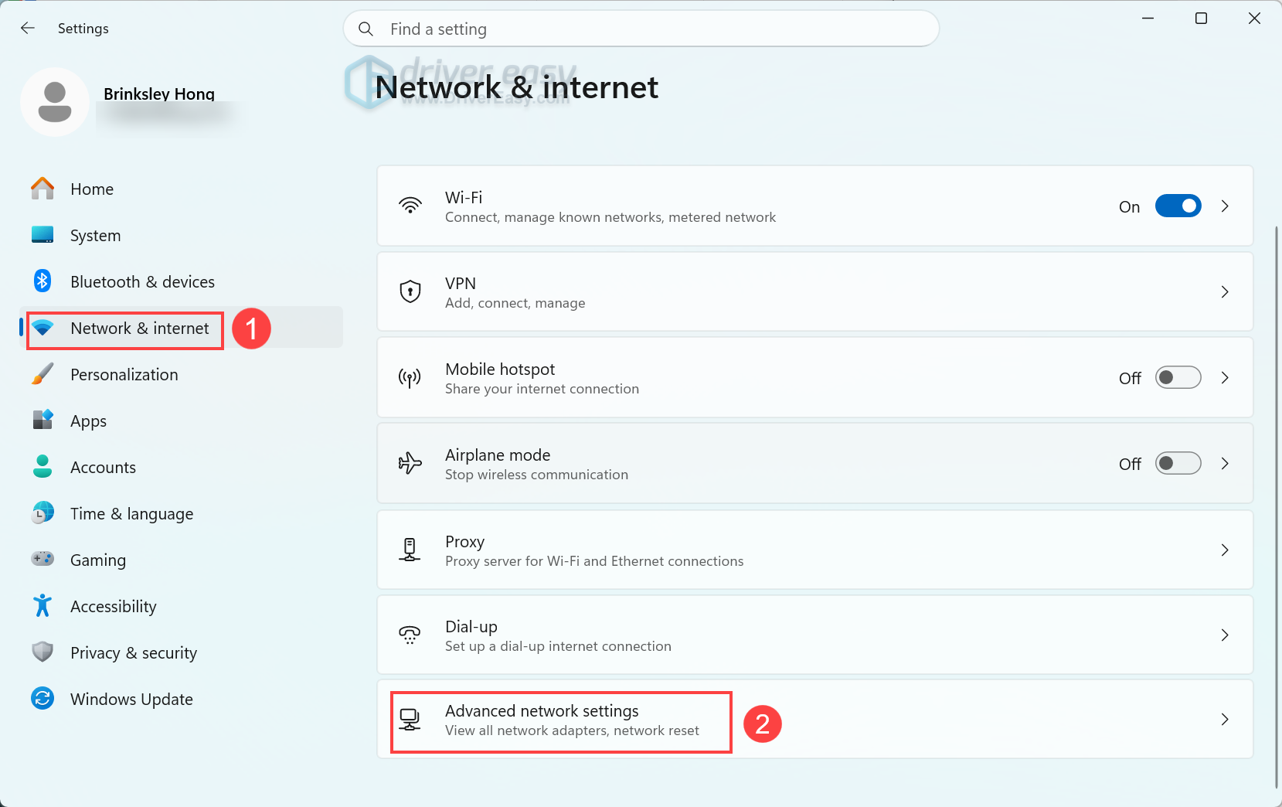
Task: Go to Home in sidebar
Action: 92,189
